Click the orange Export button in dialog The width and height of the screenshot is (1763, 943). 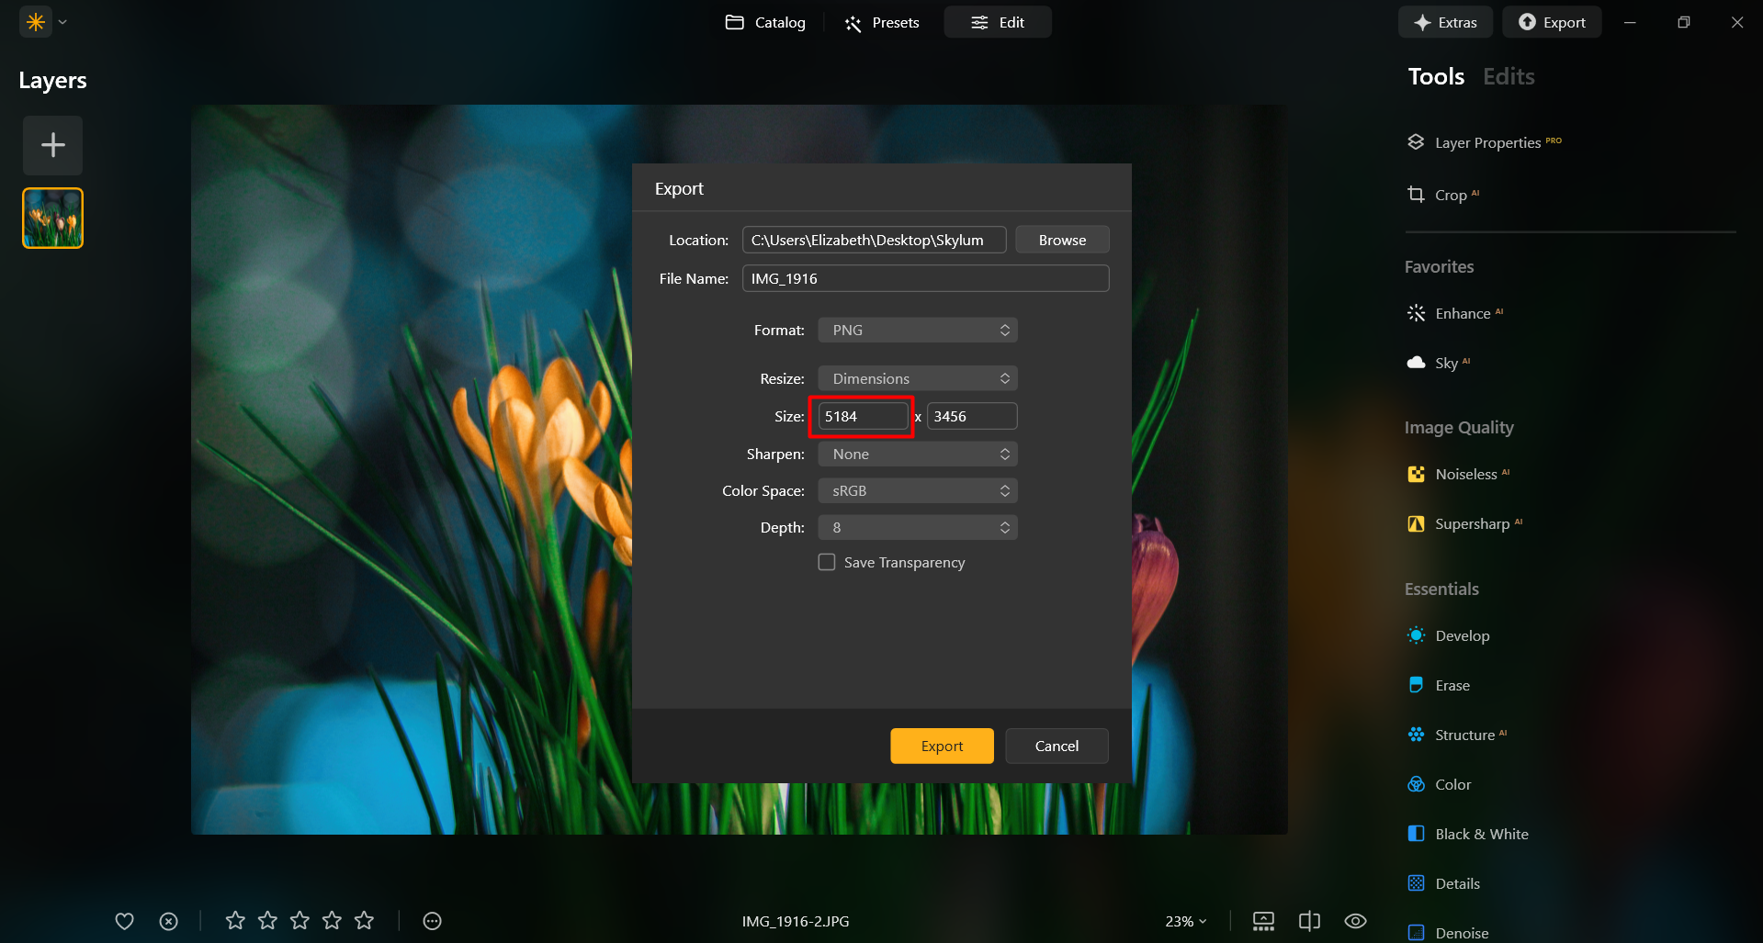click(x=942, y=746)
